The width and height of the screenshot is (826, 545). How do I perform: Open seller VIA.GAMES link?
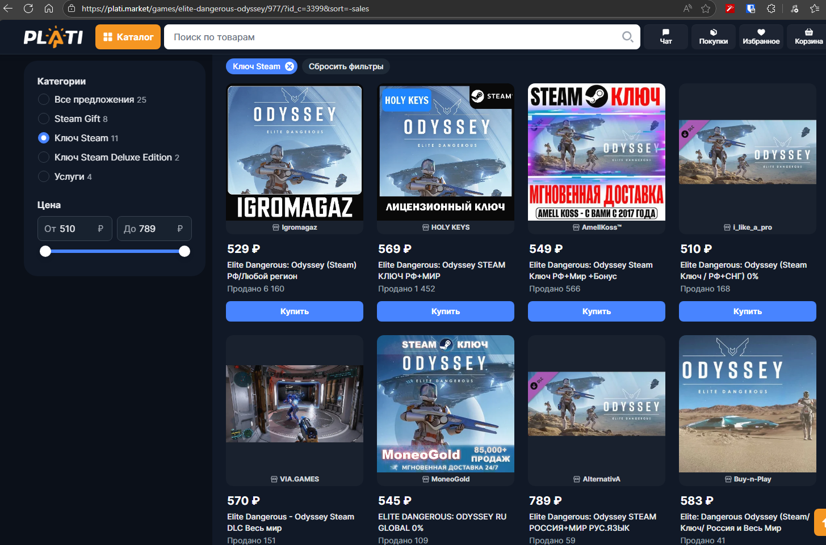(x=295, y=479)
